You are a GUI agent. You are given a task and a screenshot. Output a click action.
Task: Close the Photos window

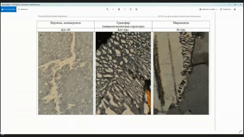click(x=241, y=5)
